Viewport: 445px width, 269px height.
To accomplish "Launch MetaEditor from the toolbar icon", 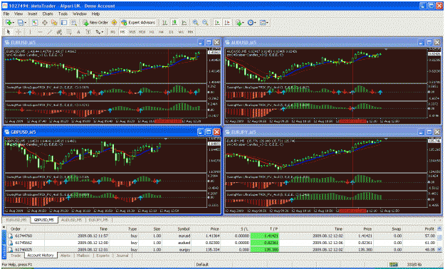I will tap(115, 23).
